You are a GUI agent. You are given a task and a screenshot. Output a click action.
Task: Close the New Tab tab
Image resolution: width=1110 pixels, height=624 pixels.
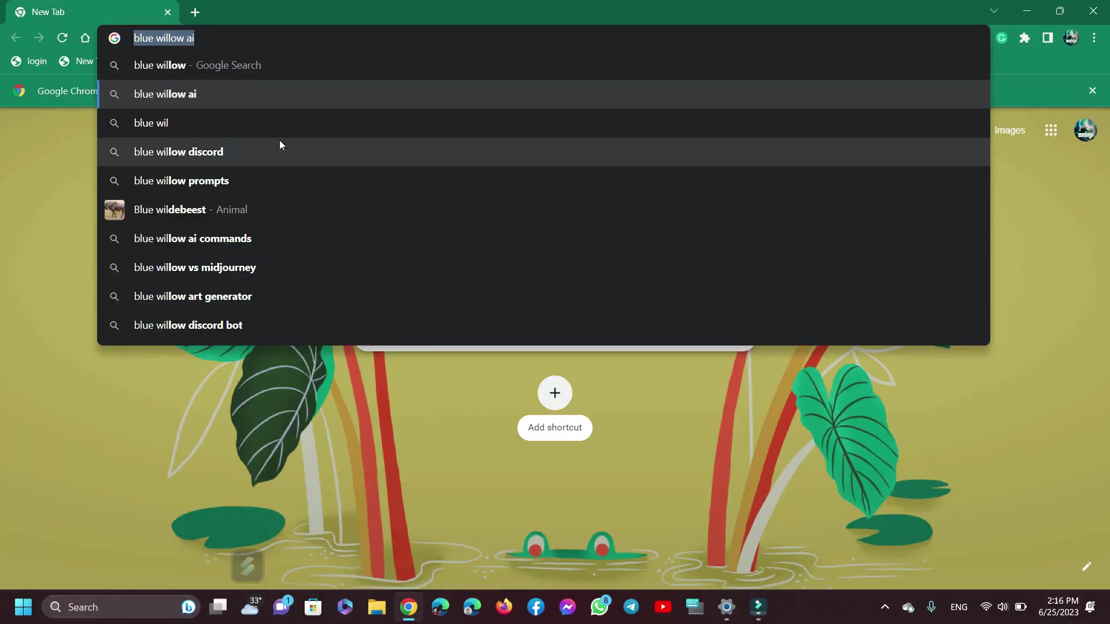click(x=168, y=12)
